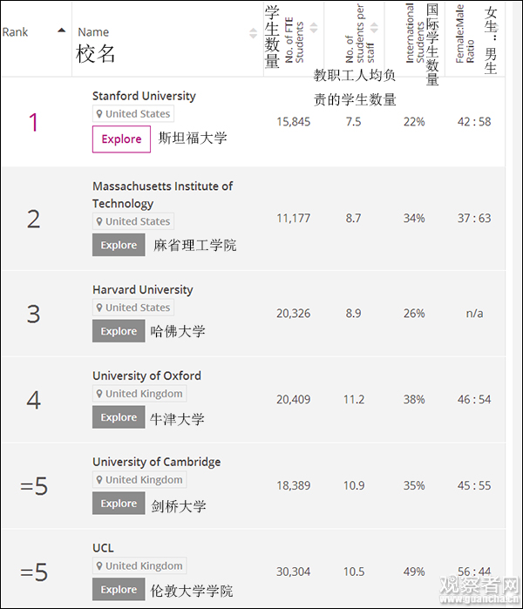
Task: Sort by Female:Male Ratio column header
Action: coord(465,39)
